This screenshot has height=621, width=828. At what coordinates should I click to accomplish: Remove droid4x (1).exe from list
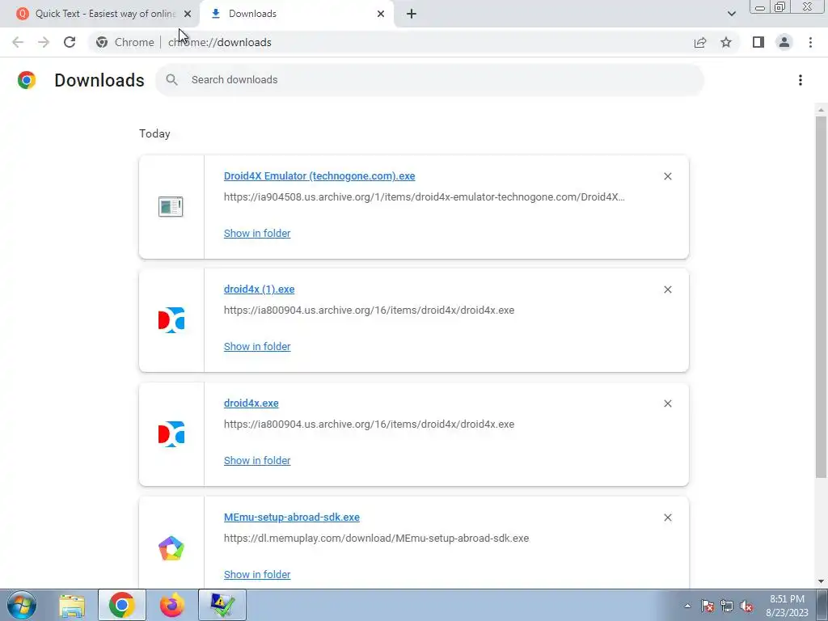click(x=667, y=289)
